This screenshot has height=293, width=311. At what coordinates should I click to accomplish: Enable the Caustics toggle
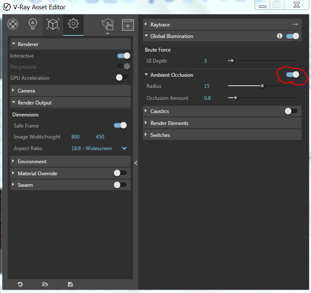point(291,111)
